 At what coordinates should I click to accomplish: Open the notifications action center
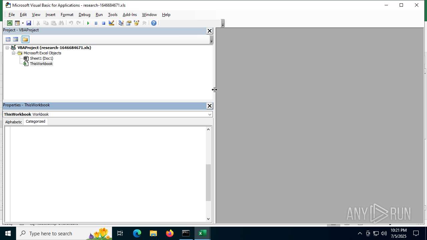coord(416,233)
